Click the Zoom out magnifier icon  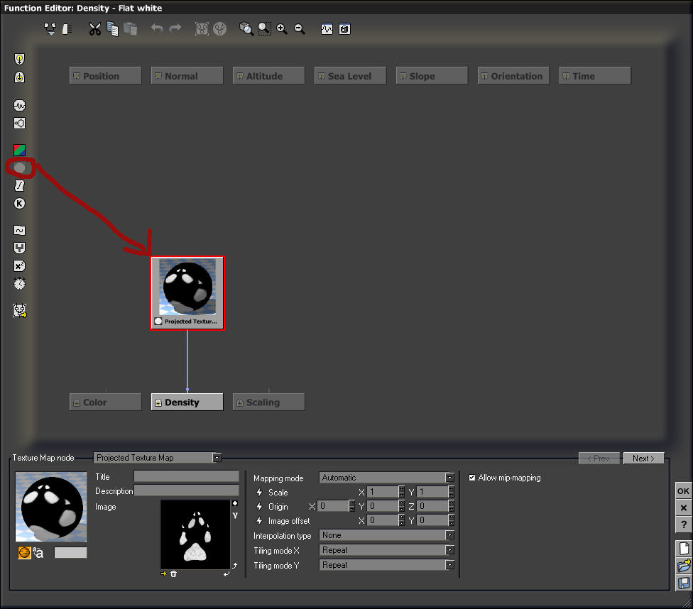300,29
